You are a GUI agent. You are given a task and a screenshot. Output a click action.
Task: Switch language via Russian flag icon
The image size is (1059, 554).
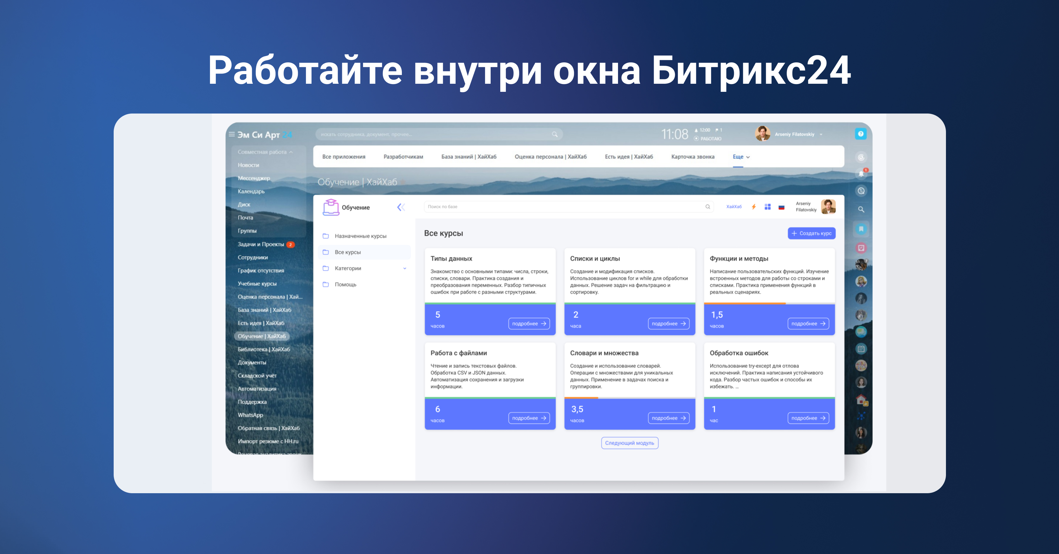coord(781,208)
